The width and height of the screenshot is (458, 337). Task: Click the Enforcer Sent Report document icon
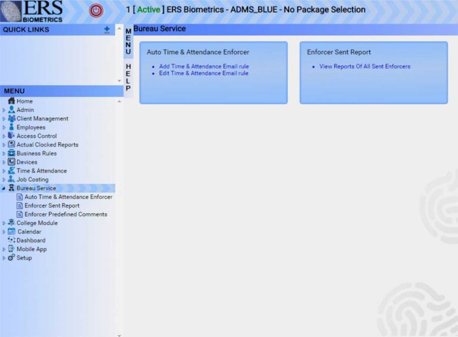(x=20, y=206)
